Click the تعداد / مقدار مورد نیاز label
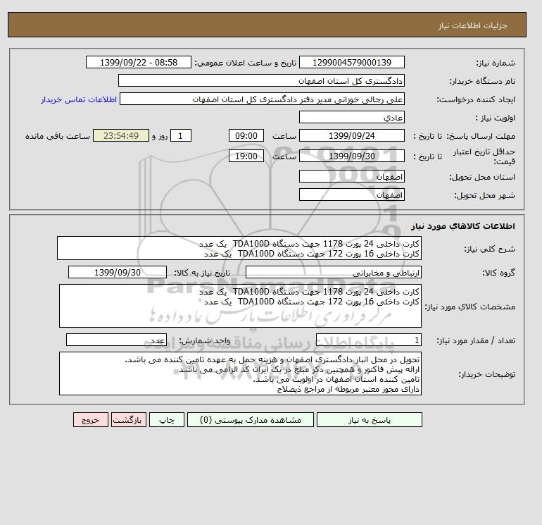 [x=476, y=341]
